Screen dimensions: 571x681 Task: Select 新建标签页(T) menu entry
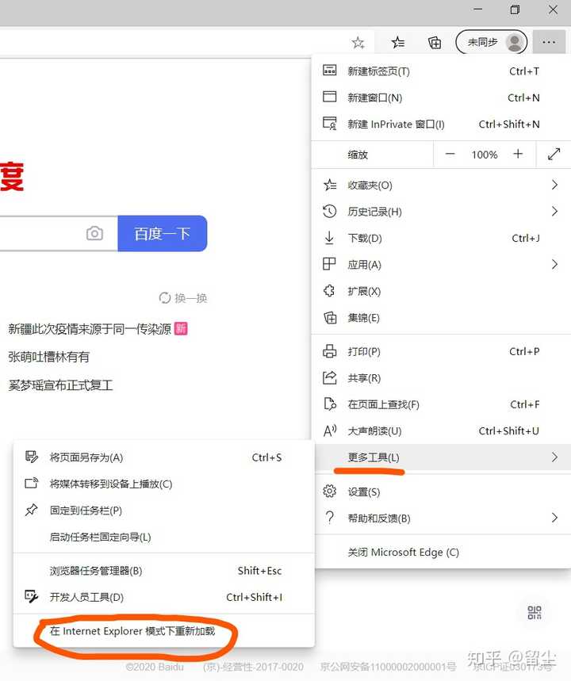coord(441,71)
